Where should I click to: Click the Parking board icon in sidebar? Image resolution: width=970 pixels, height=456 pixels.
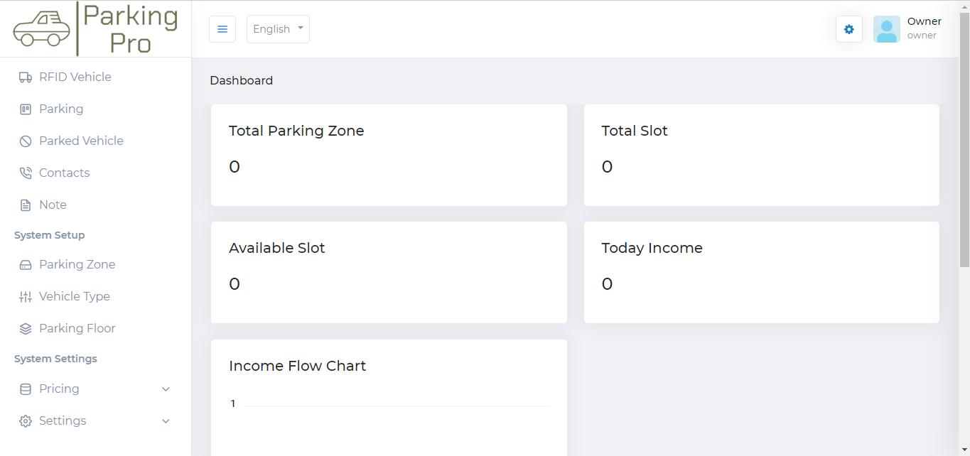click(x=26, y=109)
